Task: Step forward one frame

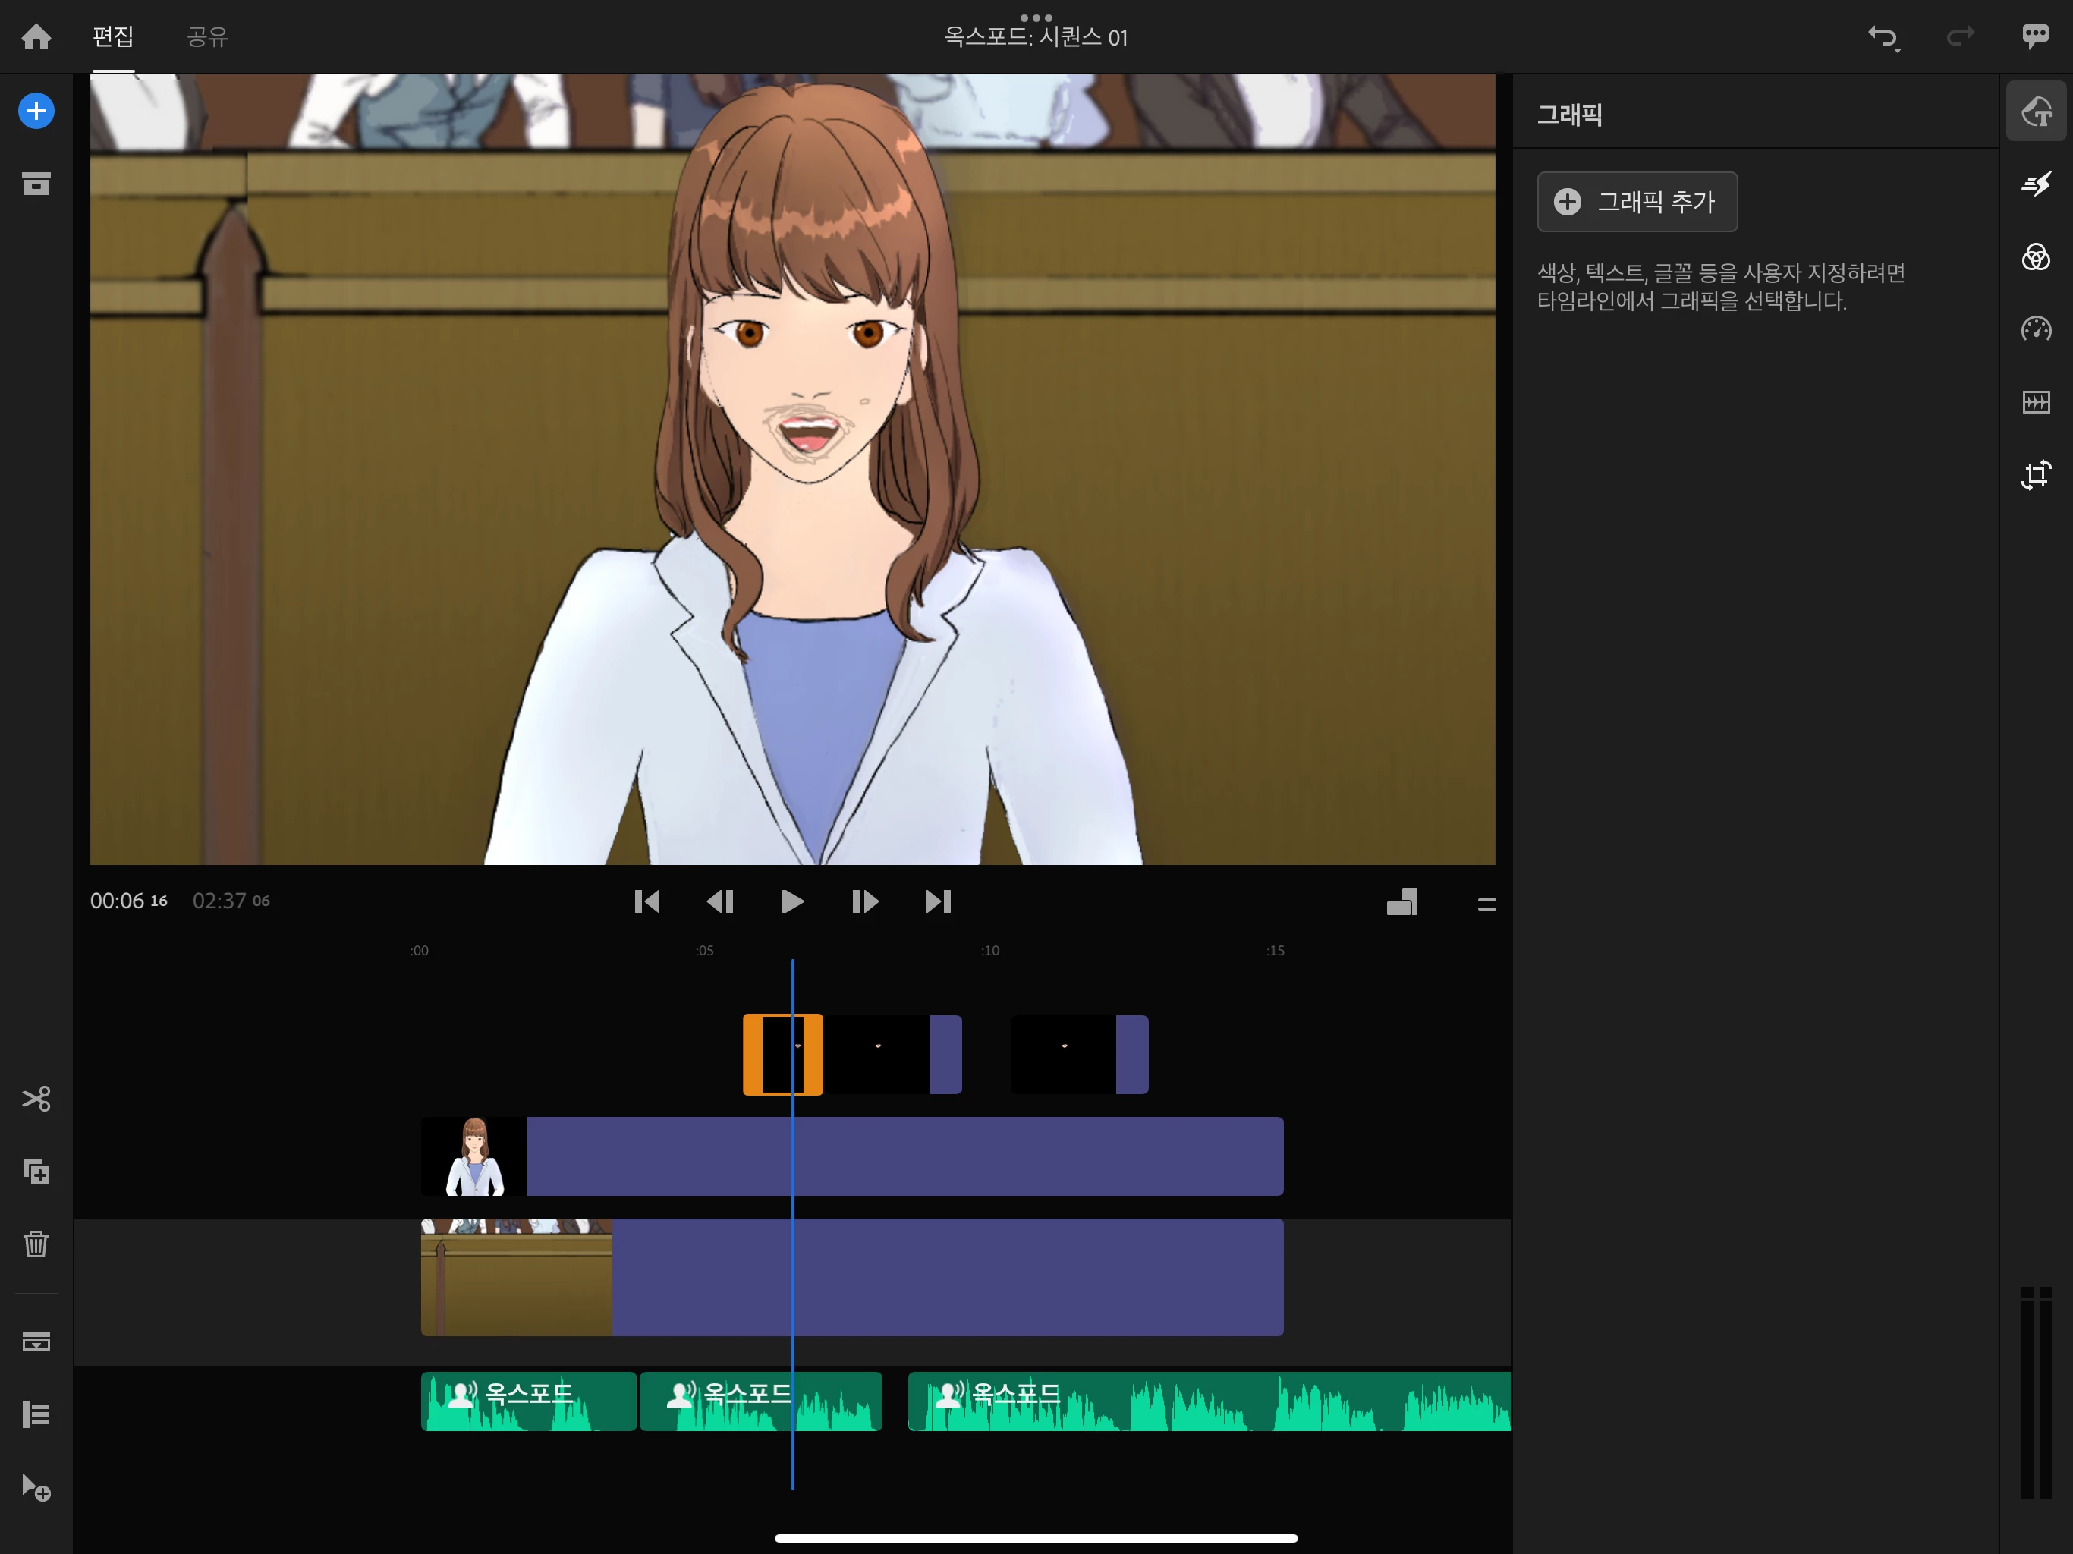Action: 864,901
